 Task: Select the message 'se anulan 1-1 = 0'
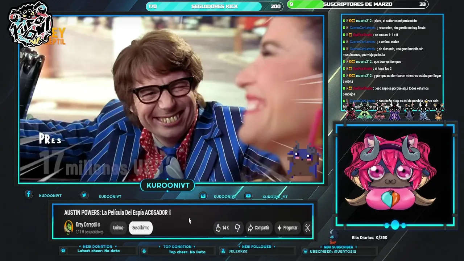386,35
